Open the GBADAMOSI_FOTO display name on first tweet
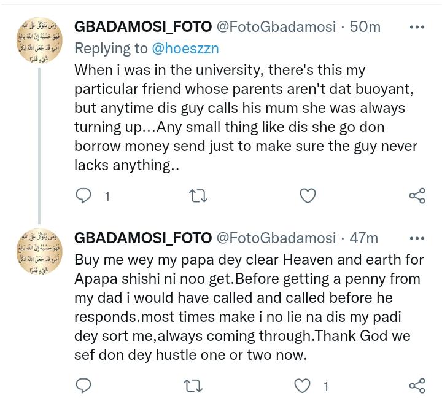442x398 pixels. point(143,27)
